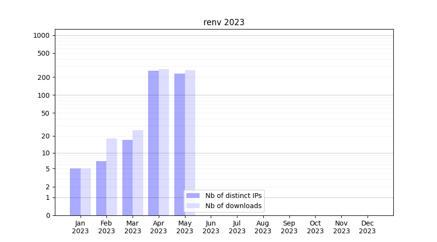This screenshot has height=242, width=437.
Task: Click the 'Jan 2023' x-axis label
Action: [81, 227]
